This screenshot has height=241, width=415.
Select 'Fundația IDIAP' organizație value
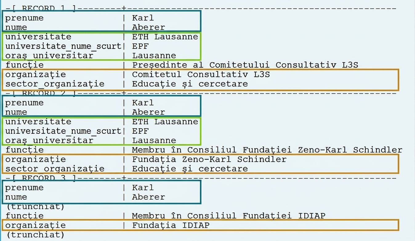pos(171,225)
